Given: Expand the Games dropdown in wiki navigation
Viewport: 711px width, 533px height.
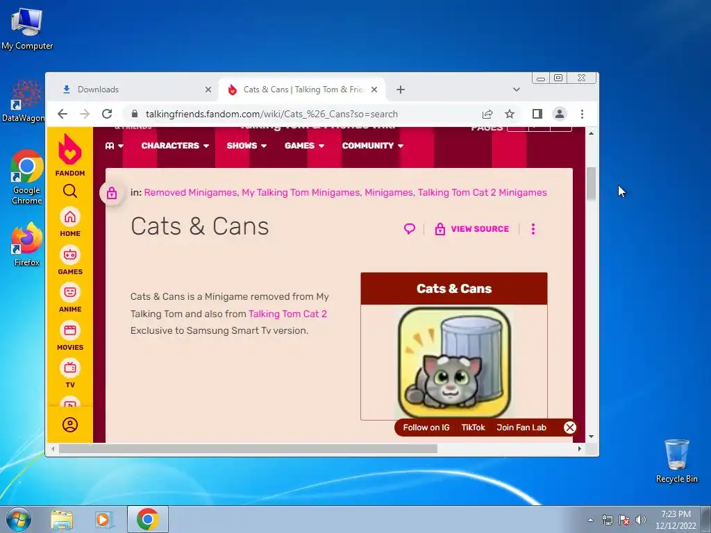Looking at the screenshot, I should pos(304,146).
